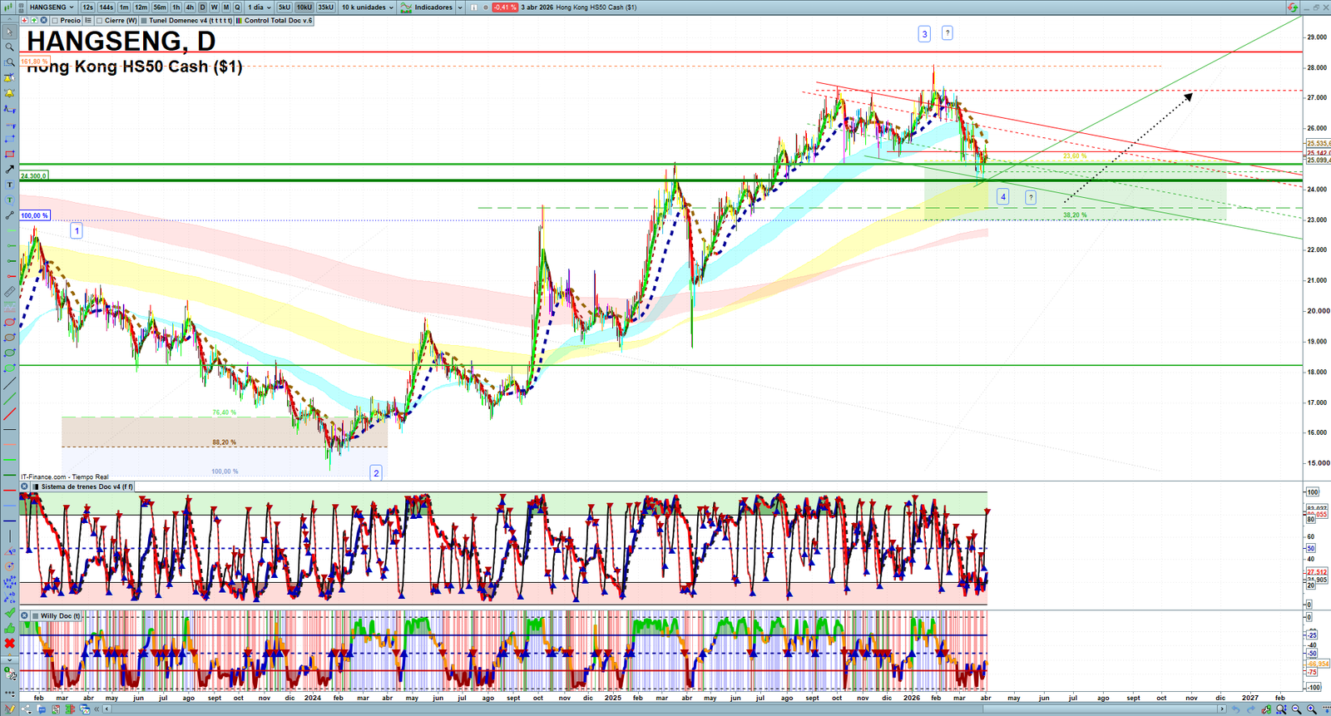Select the green thumbs-up marker
The height and width of the screenshot is (716, 1331).
click(x=9, y=629)
